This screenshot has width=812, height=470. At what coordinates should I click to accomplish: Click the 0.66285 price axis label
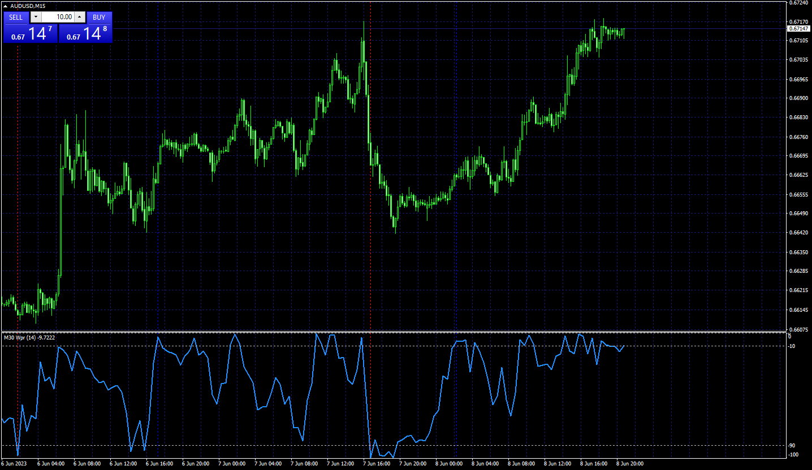[798, 271]
